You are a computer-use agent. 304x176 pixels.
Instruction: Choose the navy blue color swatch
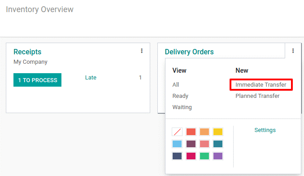177,156
